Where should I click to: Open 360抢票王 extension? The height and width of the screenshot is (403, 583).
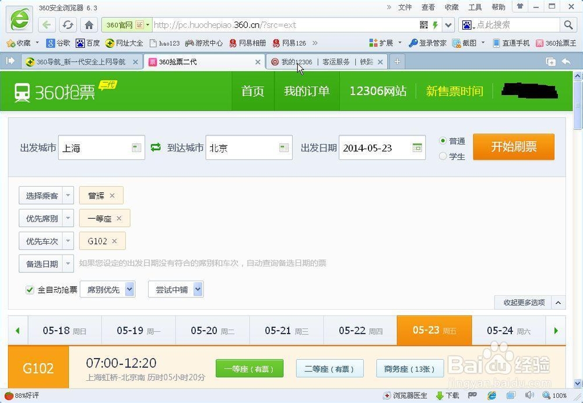(556, 43)
